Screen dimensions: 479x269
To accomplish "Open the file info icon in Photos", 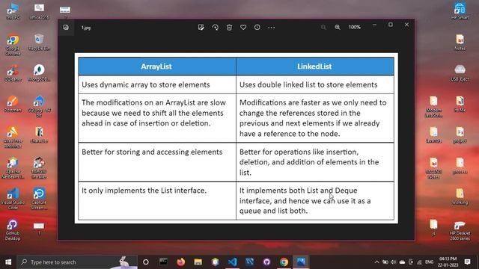I will tap(257, 28).
